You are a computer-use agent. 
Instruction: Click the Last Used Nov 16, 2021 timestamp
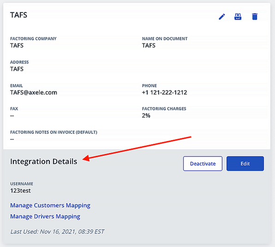pos(57,232)
